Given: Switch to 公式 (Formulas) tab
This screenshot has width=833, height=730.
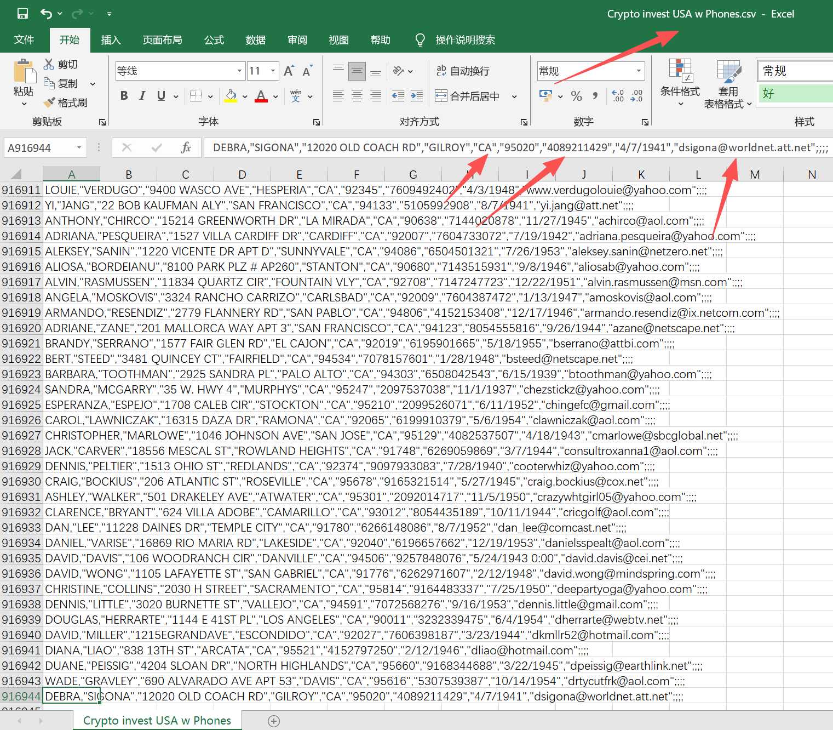Looking at the screenshot, I should point(214,40).
